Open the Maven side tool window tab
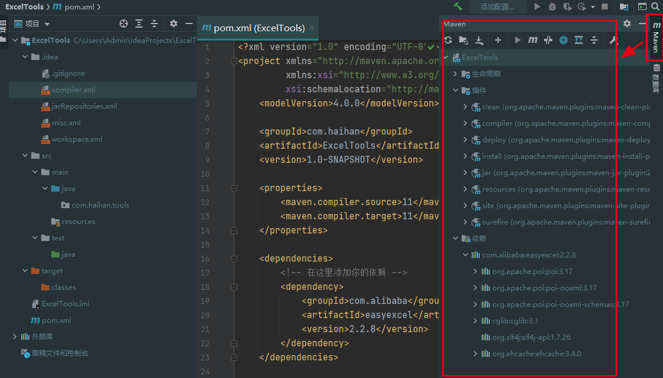This screenshot has width=663, height=378. pyautogui.click(x=655, y=37)
